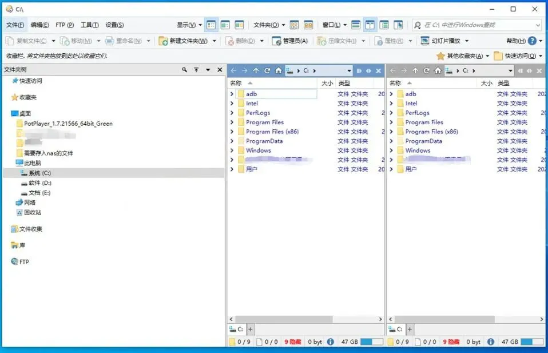Image resolution: width=548 pixels, height=353 pixels.
Task: Click home icon in left pane
Action: [x=278, y=70]
